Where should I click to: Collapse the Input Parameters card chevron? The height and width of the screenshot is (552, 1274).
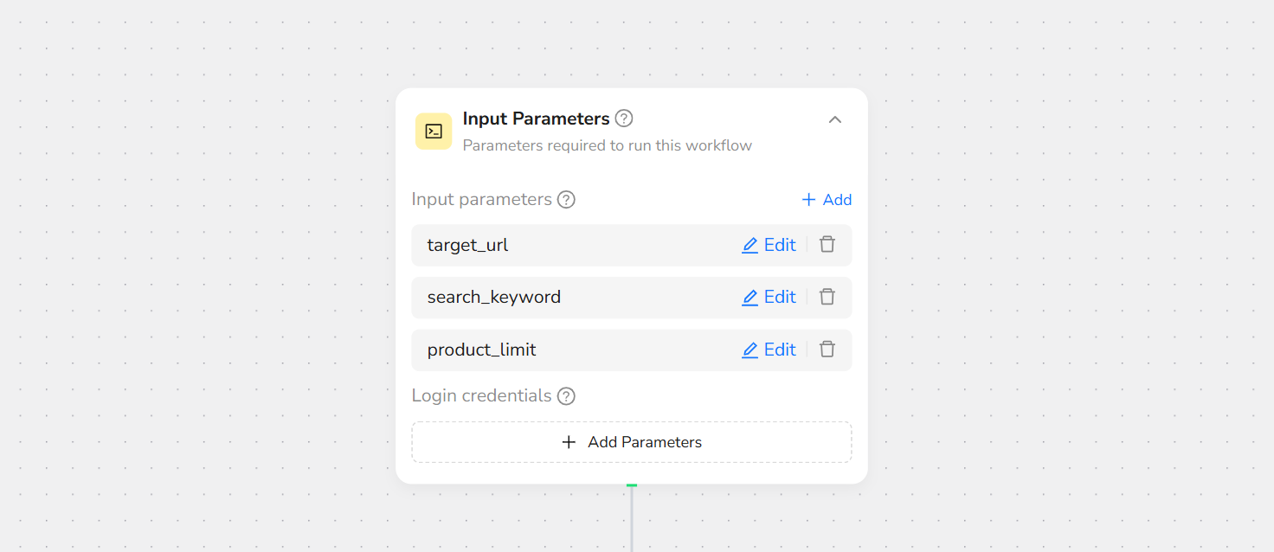point(835,119)
